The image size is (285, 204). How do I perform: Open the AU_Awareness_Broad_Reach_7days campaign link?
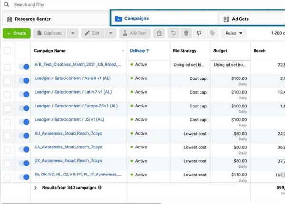click(x=68, y=133)
